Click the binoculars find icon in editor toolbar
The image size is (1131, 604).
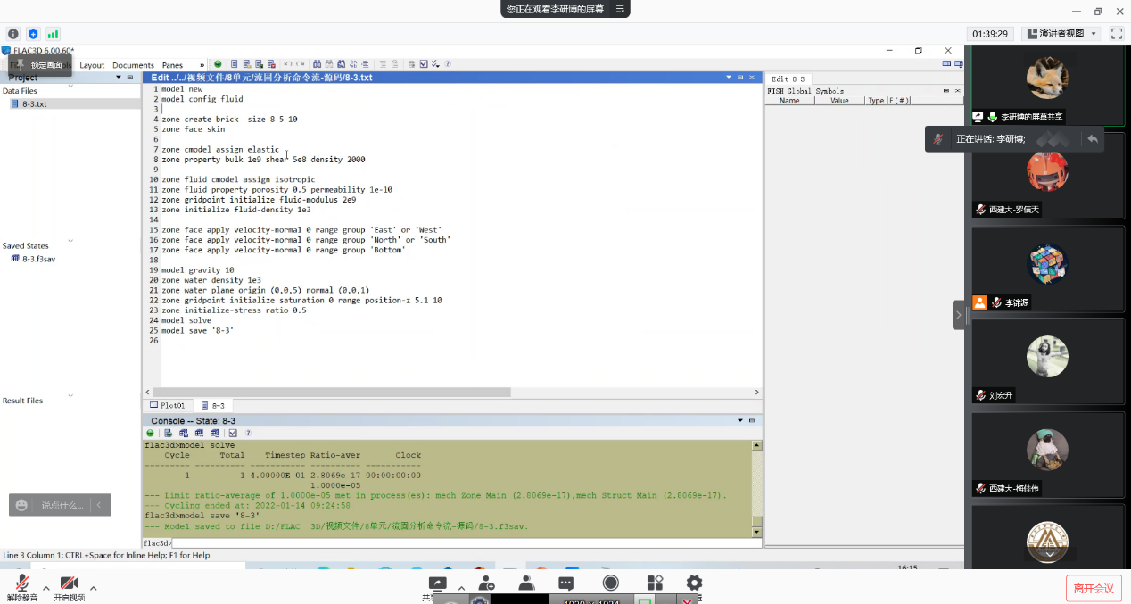(x=317, y=64)
